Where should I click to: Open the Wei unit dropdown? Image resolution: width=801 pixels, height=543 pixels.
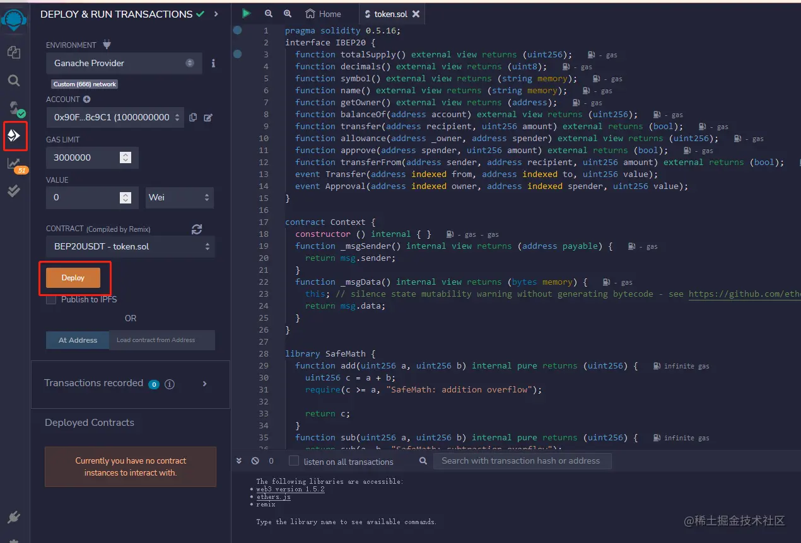[180, 197]
